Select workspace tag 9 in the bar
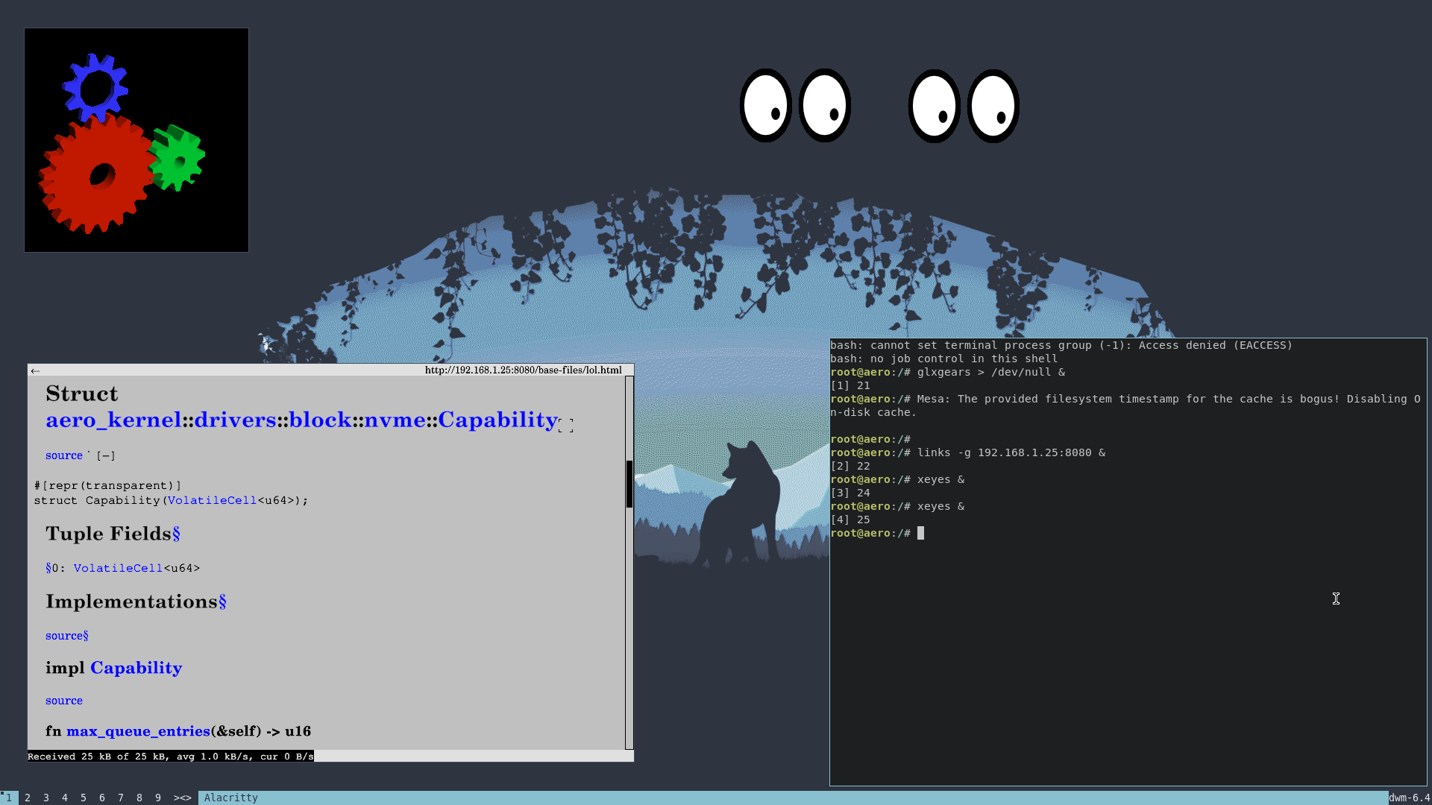1432x805 pixels. click(x=157, y=798)
